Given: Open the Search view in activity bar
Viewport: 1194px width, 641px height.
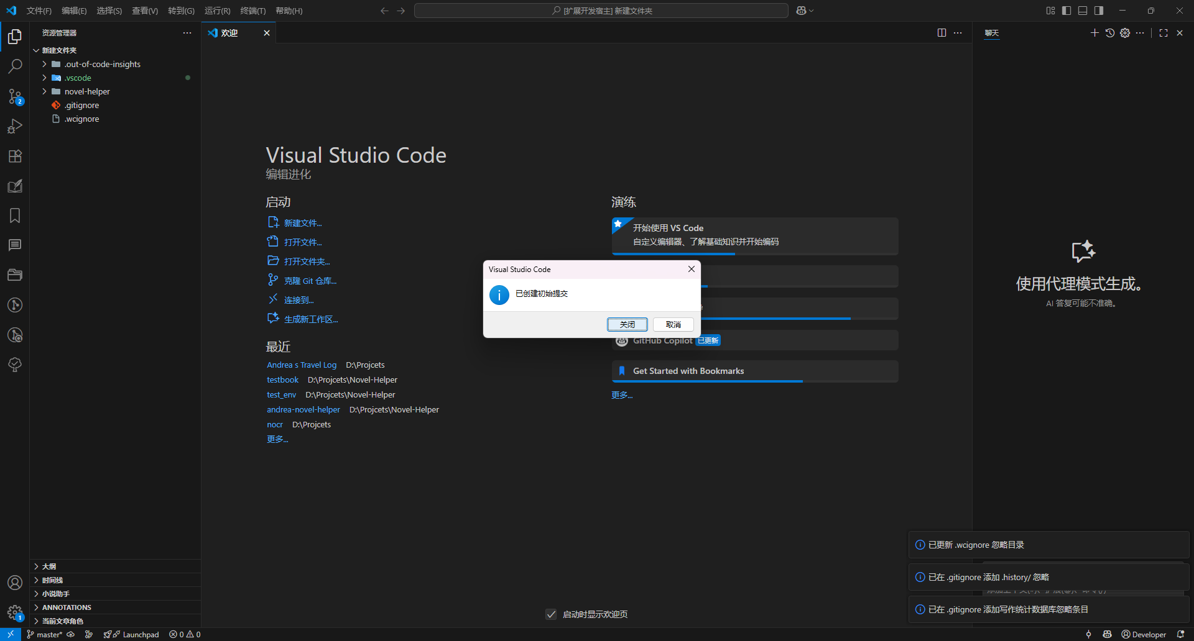Looking at the screenshot, I should (15, 66).
